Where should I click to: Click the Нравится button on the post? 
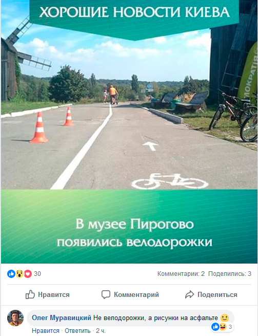[x=48, y=295]
